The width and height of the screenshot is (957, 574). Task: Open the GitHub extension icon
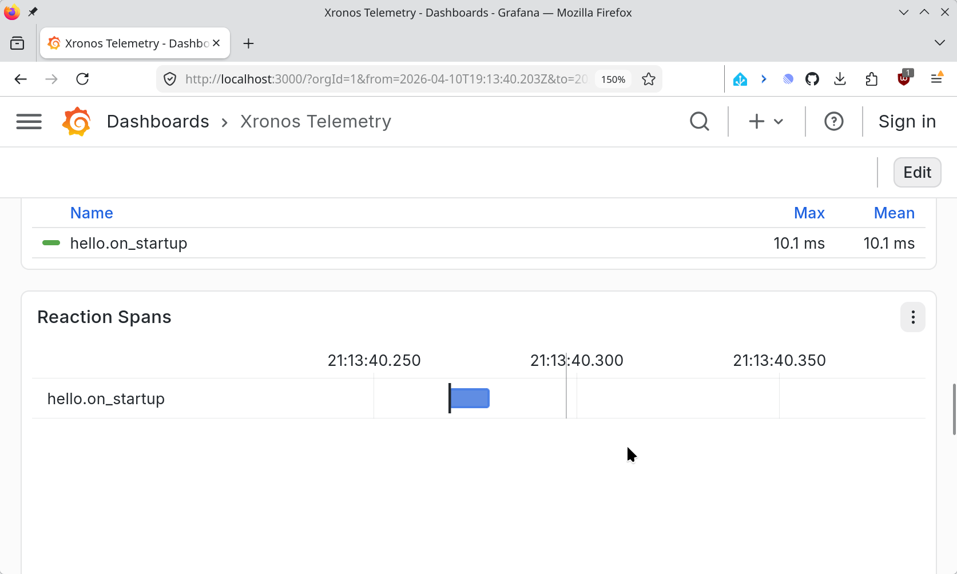pos(812,79)
